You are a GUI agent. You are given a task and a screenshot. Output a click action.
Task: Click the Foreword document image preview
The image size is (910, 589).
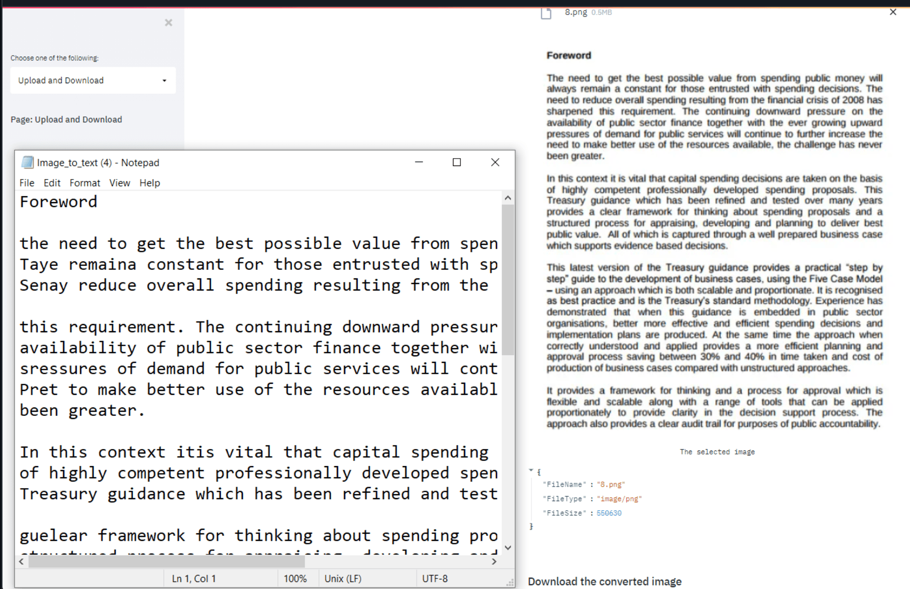point(714,241)
